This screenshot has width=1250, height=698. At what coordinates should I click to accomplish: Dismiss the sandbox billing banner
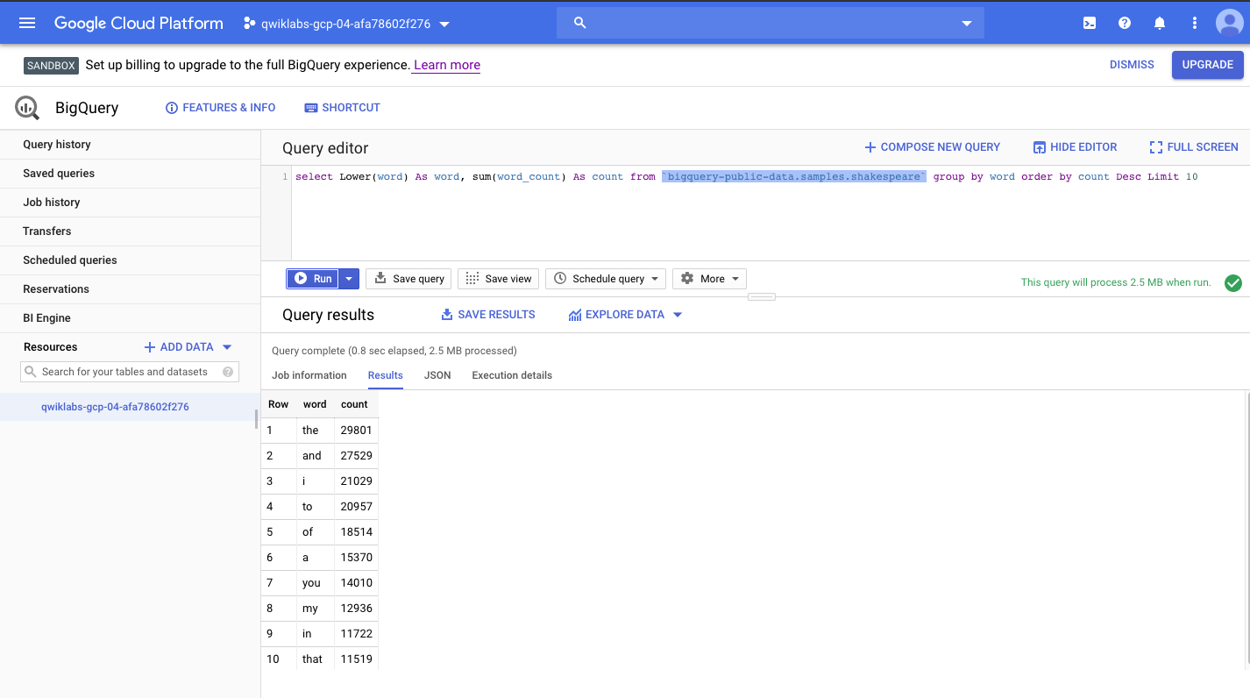coord(1132,65)
